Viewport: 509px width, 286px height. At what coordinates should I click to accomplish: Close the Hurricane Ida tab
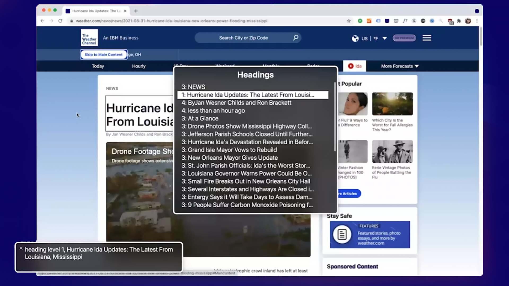coord(125,11)
